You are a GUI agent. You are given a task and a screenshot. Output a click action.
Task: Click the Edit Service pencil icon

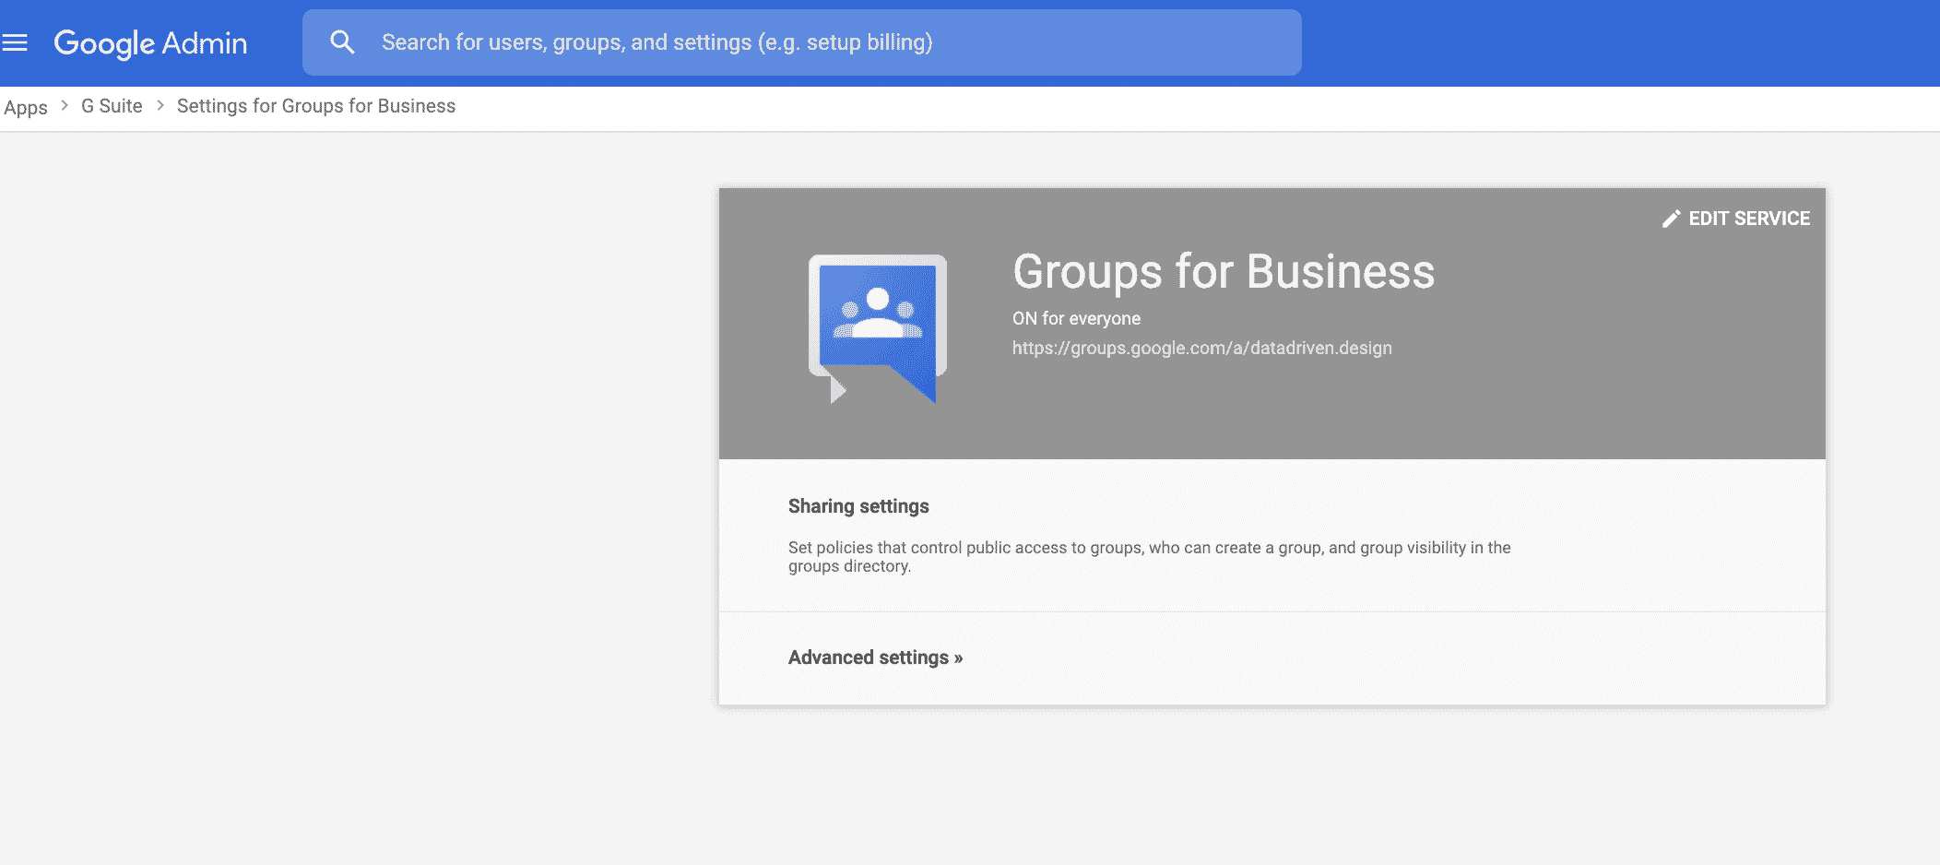pos(1671,219)
